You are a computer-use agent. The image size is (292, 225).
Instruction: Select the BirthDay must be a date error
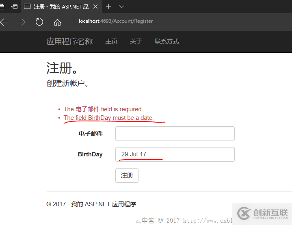pos(108,118)
